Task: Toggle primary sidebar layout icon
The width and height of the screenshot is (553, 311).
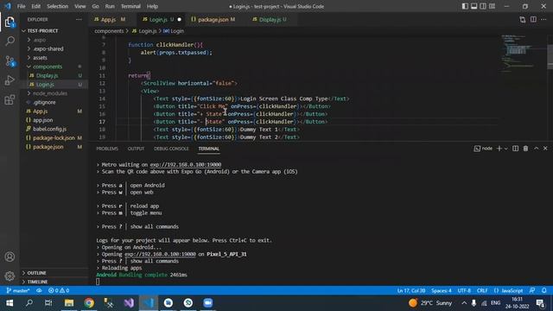Action: pos(465,6)
